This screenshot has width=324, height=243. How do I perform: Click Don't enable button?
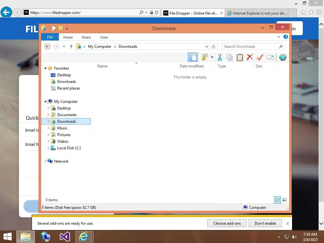coord(265,223)
